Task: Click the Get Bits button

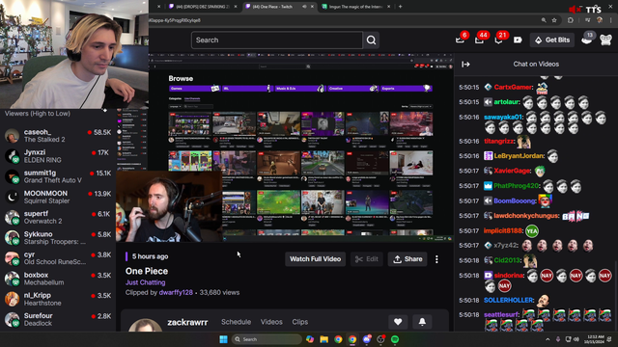Action: (x=552, y=40)
